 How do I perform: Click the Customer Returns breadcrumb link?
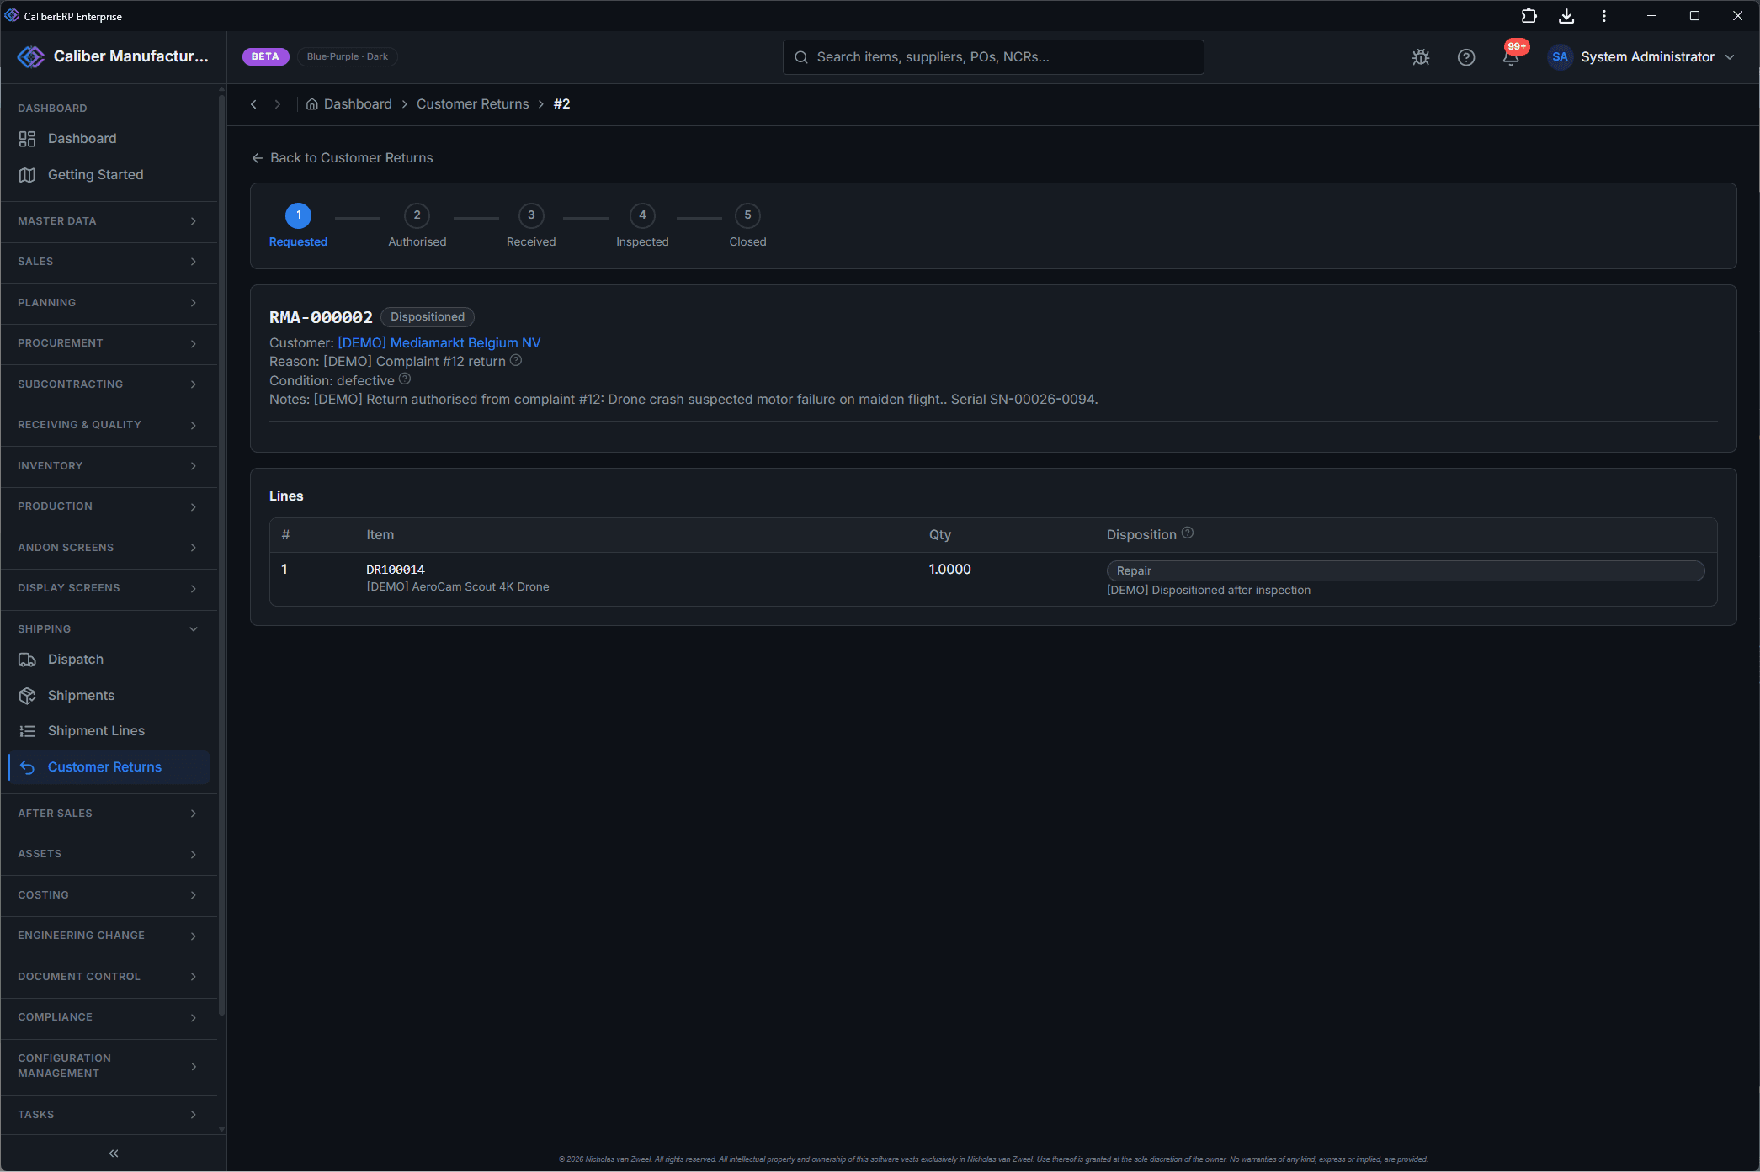(473, 104)
